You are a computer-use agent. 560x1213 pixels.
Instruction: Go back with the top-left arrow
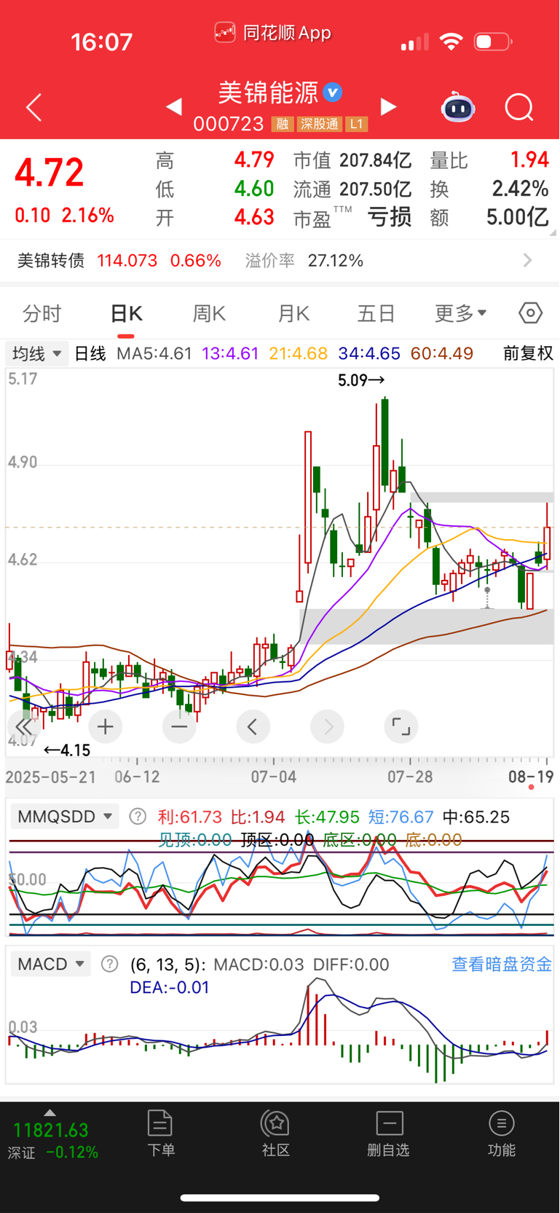pyautogui.click(x=33, y=108)
